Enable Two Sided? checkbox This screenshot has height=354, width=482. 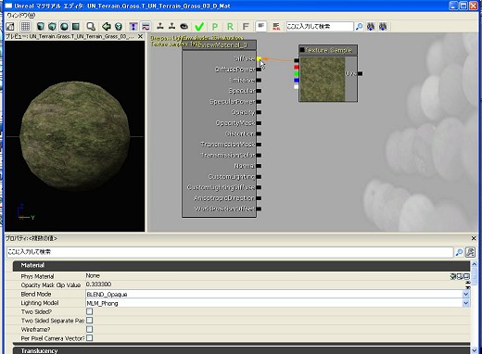click(90, 311)
